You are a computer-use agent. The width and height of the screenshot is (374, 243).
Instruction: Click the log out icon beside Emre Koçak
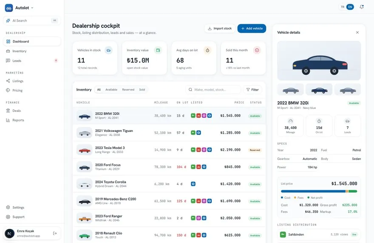(x=55, y=233)
